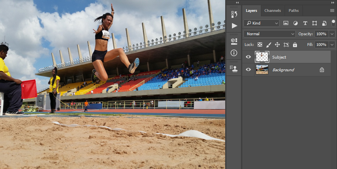
Task: Filter layers by shape layers icon
Action: tap(314, 23)
